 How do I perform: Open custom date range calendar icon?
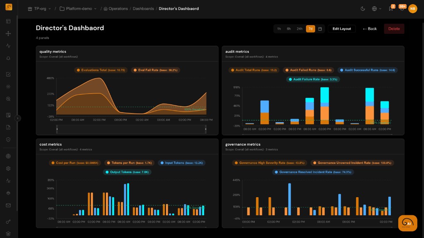pyautogui.click(x=320, y=29)
